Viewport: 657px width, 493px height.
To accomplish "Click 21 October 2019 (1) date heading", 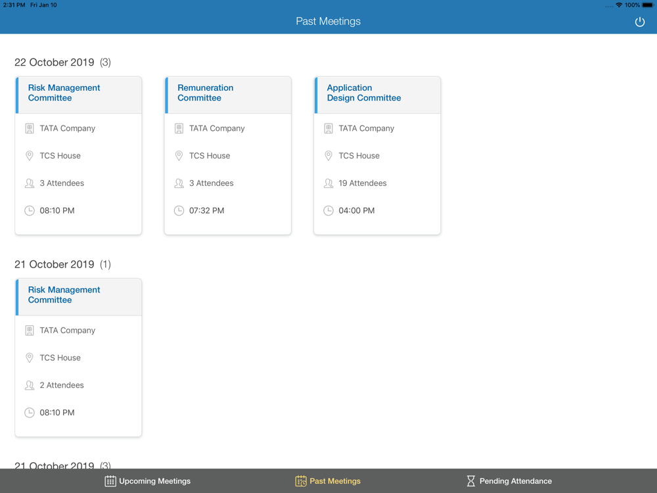I will (x=62, y=264).
